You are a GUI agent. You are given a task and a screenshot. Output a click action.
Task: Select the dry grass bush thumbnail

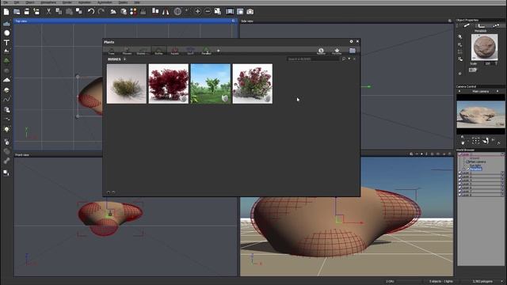(x=127, y=84)
